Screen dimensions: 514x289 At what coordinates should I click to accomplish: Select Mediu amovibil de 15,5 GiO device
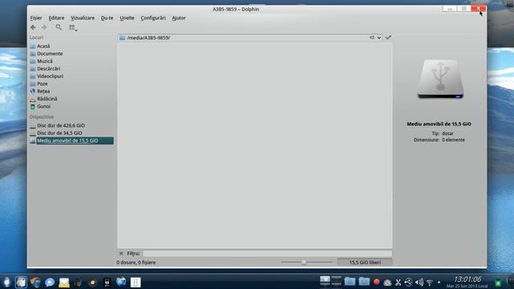71,140
